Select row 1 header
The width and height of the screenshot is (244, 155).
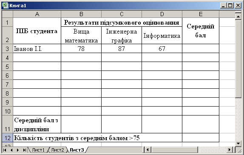[7, 22]
